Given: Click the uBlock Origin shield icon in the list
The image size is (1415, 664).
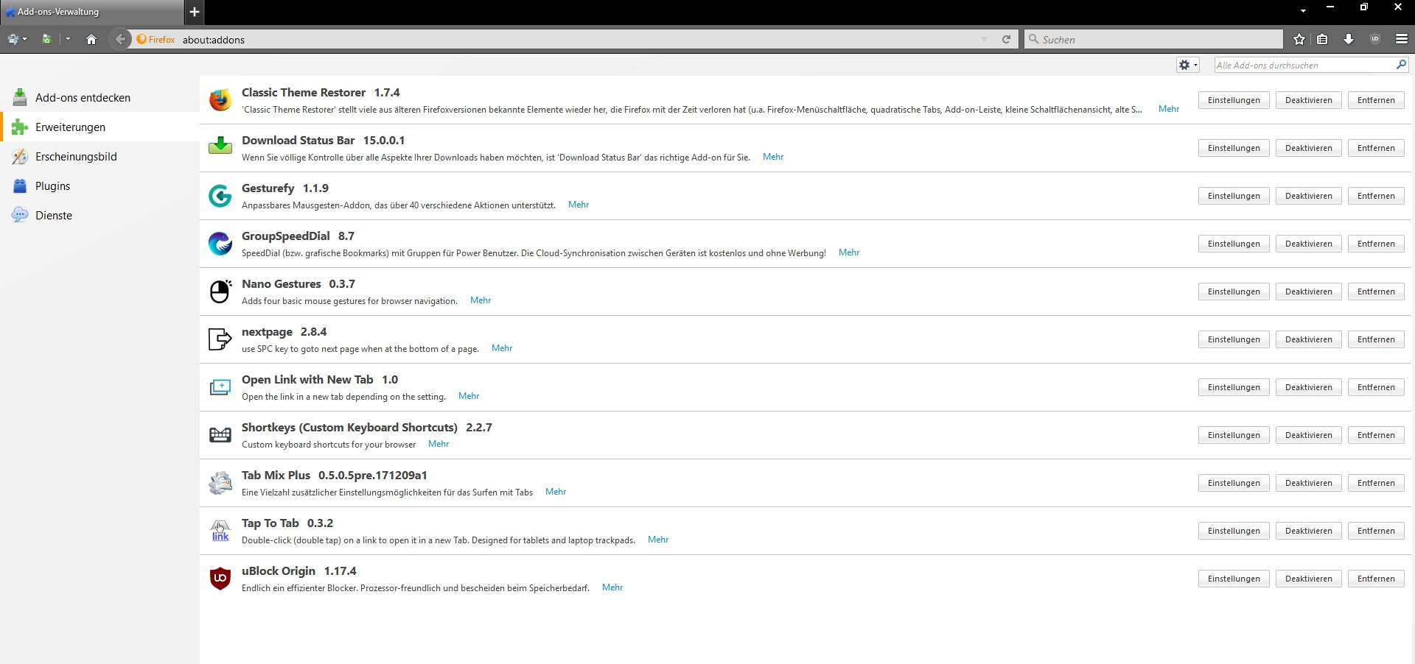Looking at the screenshot, I should [x=220, y=579].
